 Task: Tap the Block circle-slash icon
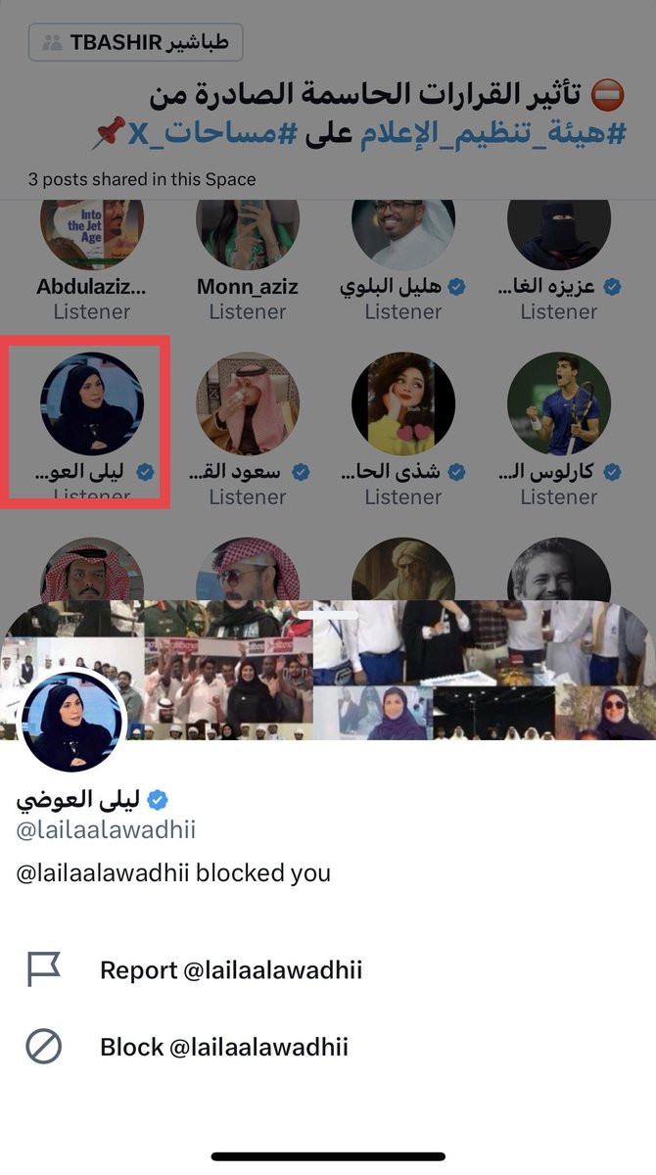(43, 1047)
